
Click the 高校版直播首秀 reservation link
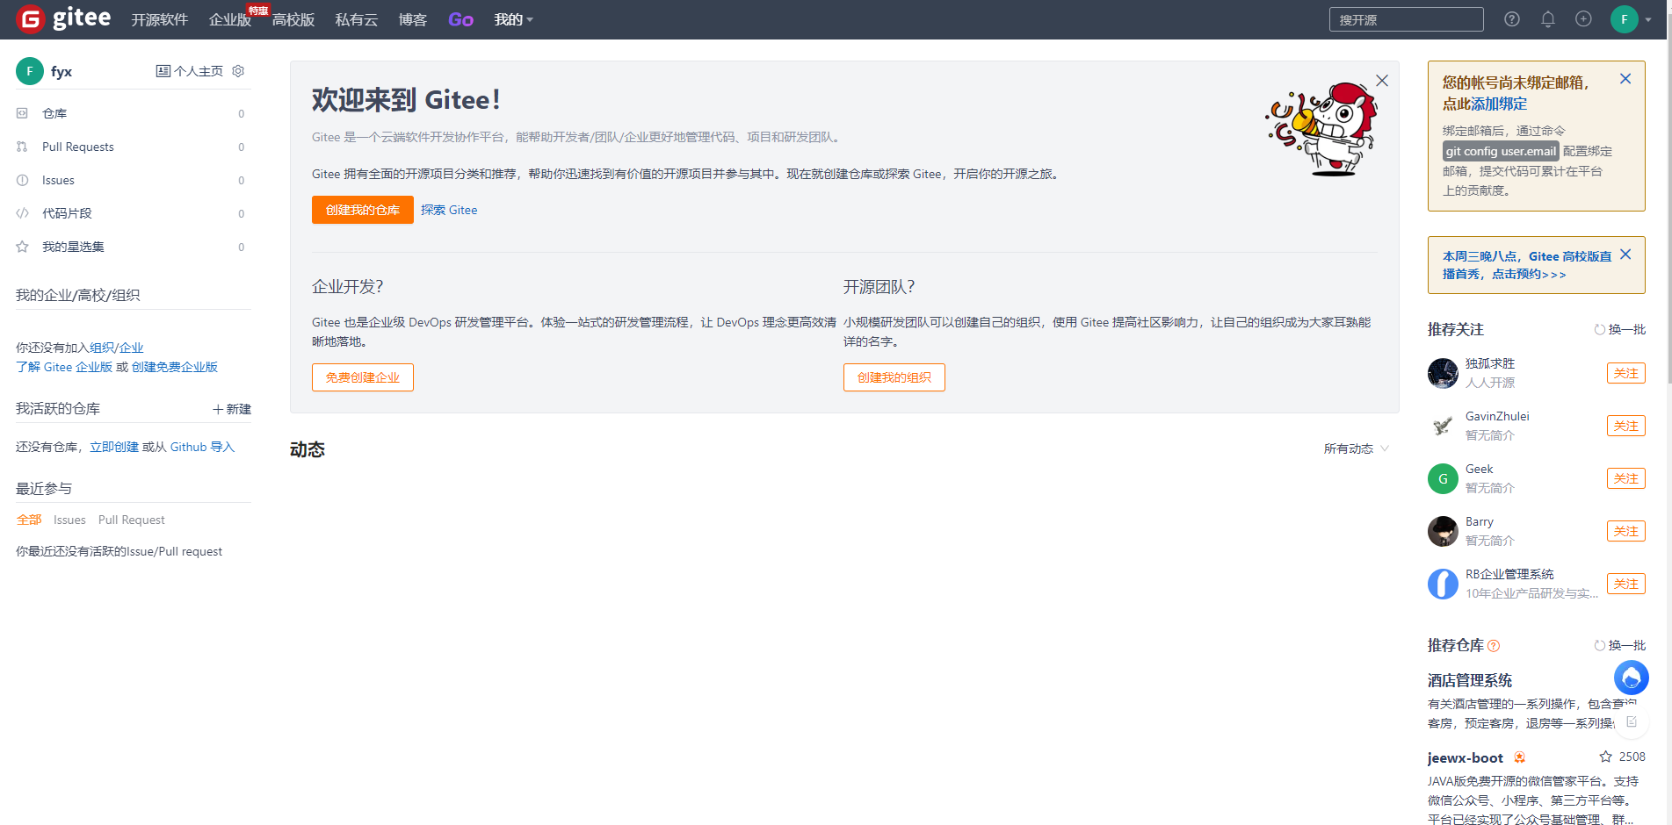click(x=1527, y=265)
